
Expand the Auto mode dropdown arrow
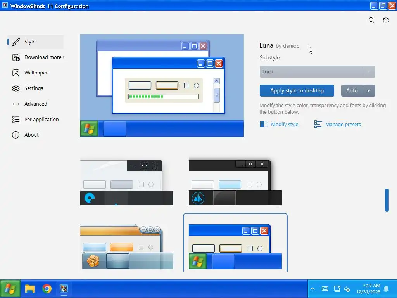(x=369, y=91)
